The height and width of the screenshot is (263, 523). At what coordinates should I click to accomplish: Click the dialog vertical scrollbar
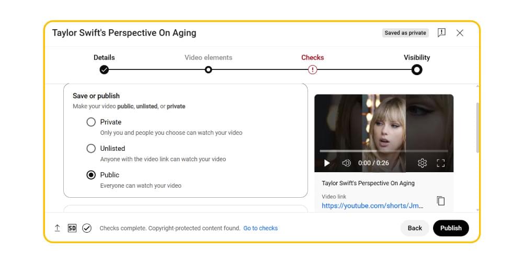(477, 127)
